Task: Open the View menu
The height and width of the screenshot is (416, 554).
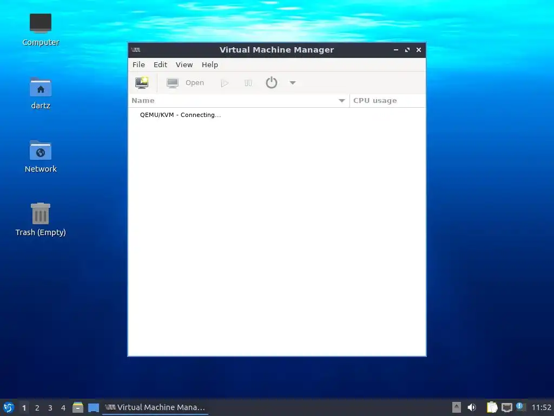Action: [x=184, y=65]
